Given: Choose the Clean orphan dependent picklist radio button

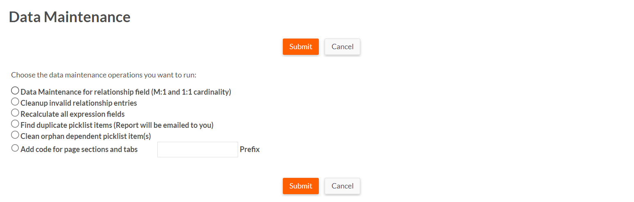Looking at the screenshot, I should coord(15,134).
